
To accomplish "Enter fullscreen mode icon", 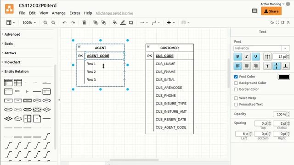I will tap(277, 22).
